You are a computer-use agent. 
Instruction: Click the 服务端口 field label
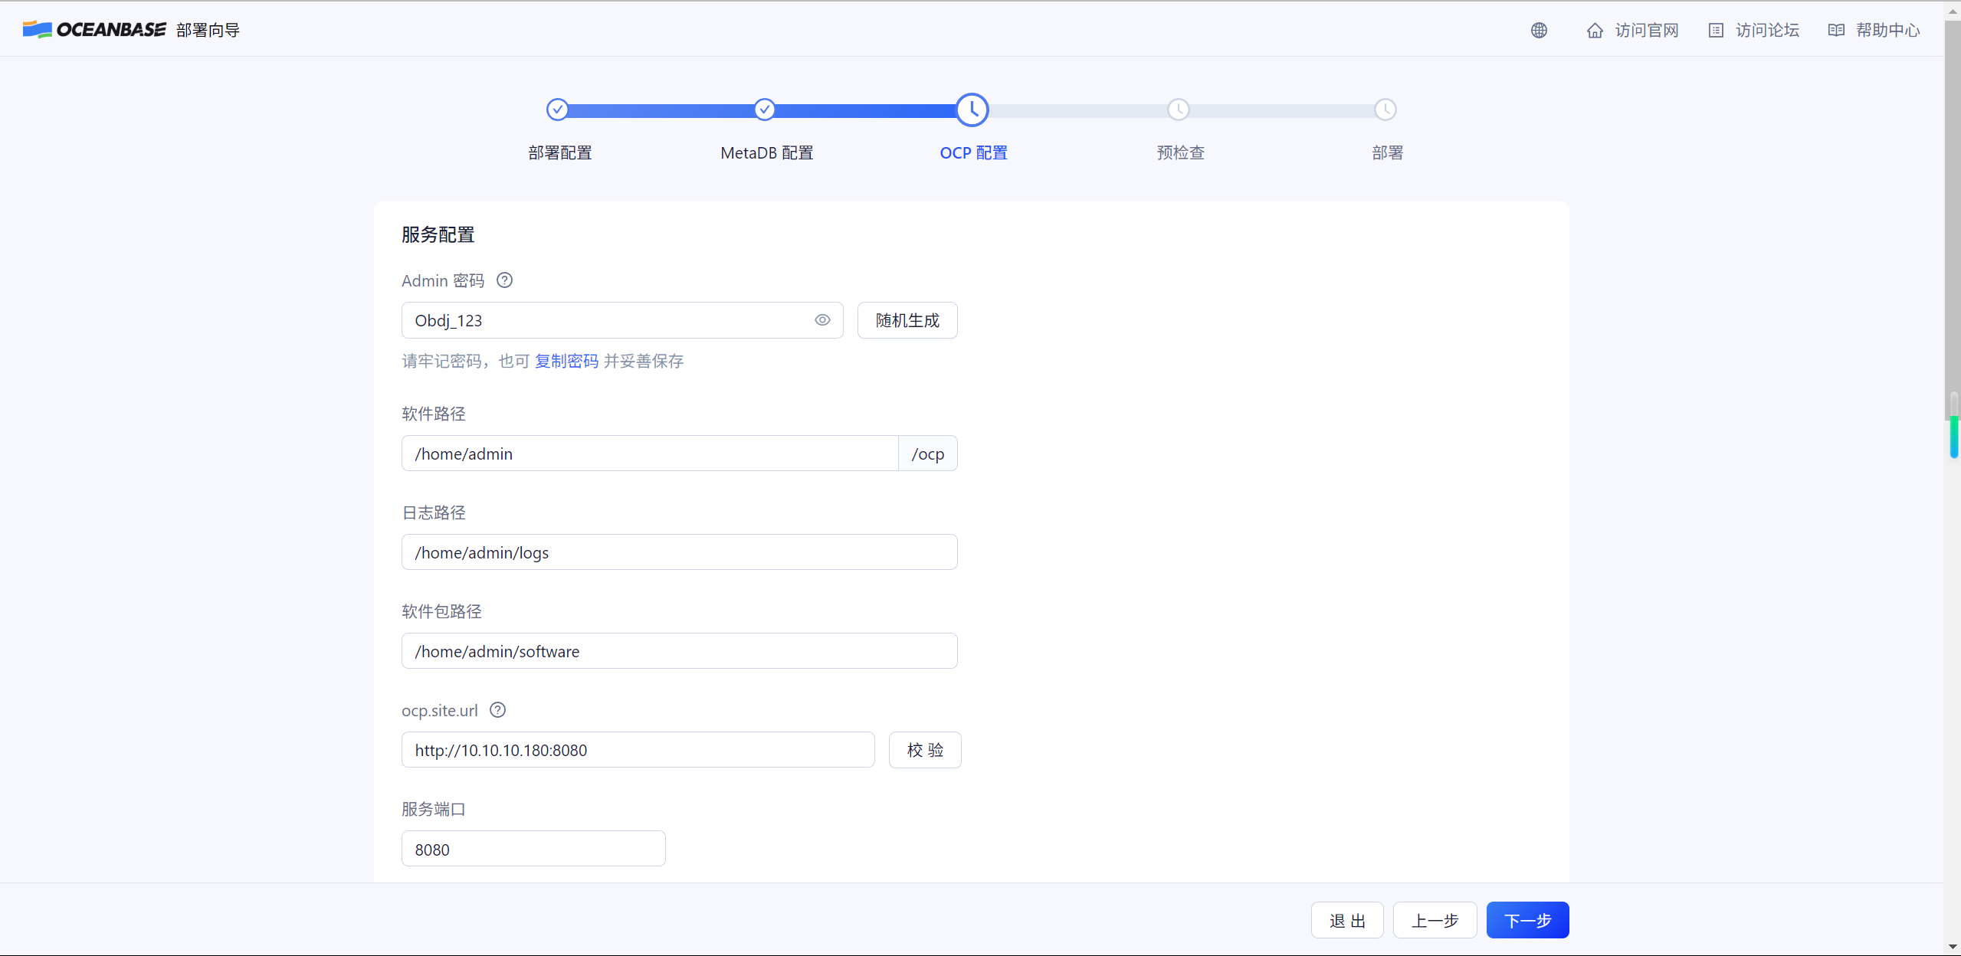[434, 809]
